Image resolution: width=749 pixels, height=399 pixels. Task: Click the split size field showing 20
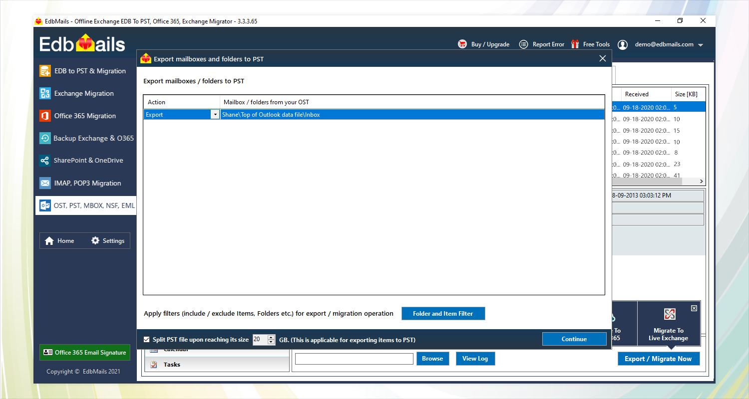(260, 340)
